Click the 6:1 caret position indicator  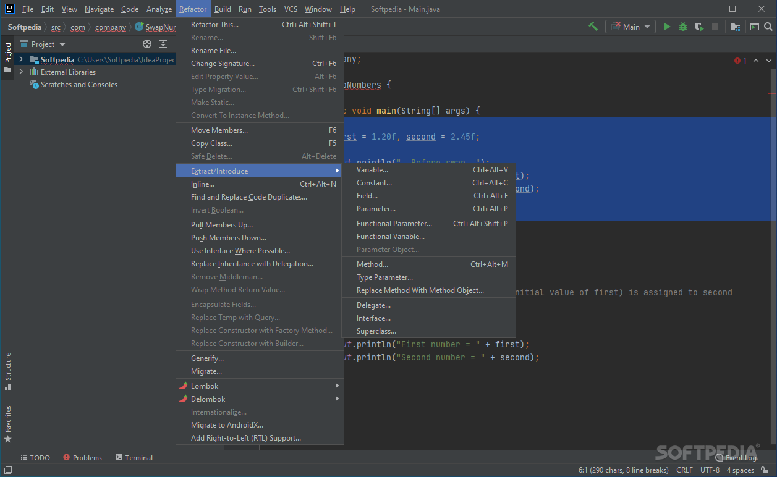[623, 470]
